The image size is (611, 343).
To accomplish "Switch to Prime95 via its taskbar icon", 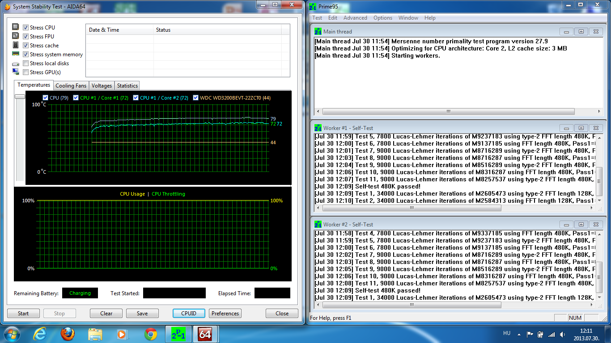I will (x=178, y=334).
